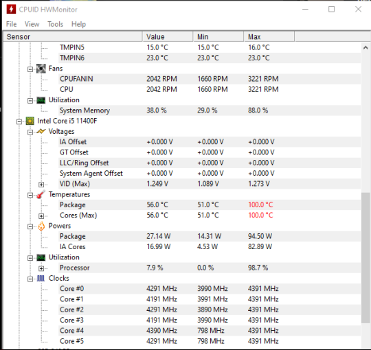Click the Clocks waveform icon
This screenshot has height=350, width=371.
click(x=41, y=279)
